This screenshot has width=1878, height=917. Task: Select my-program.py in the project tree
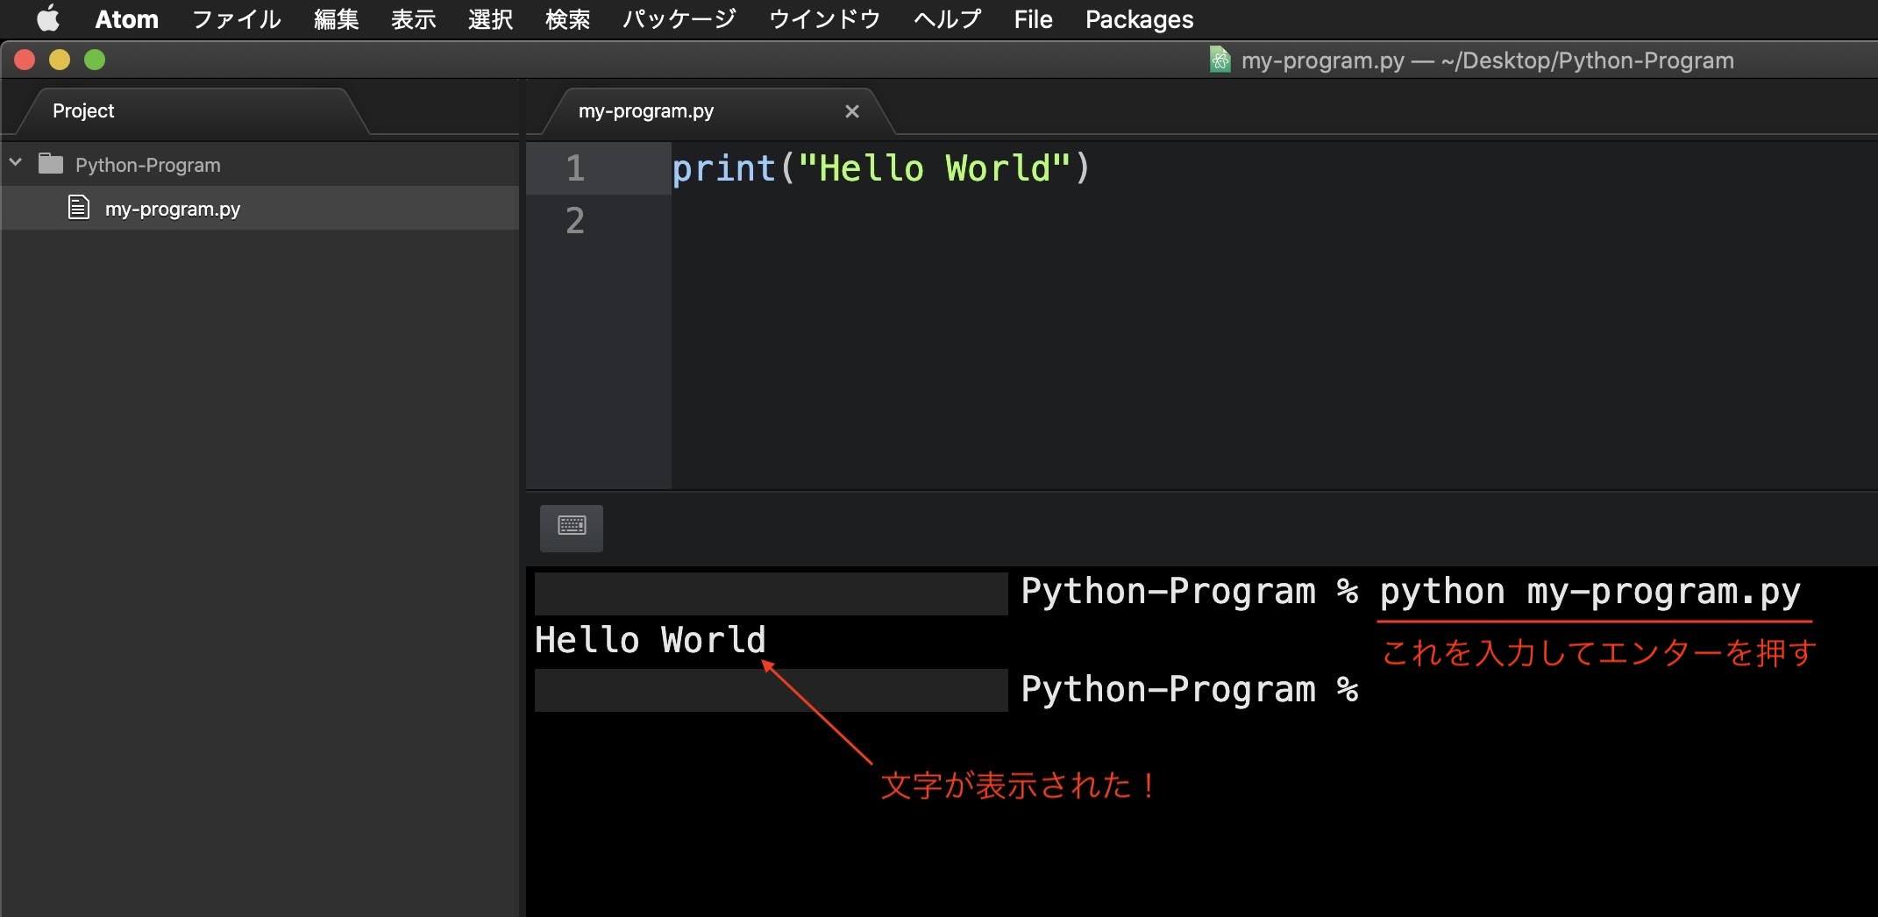[x=173, y=209]
